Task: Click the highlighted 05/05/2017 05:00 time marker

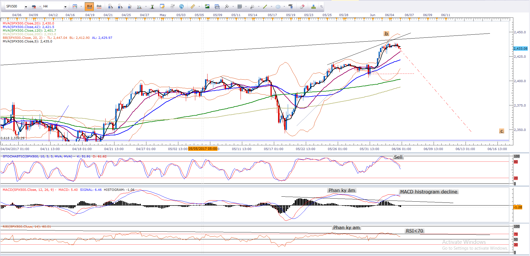Action: click(x=202, y=149)
